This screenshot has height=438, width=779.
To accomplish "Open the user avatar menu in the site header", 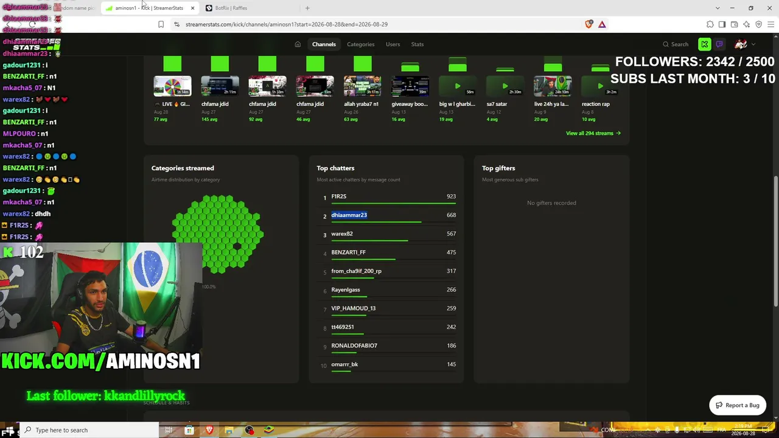I will [x=741, y=44].
